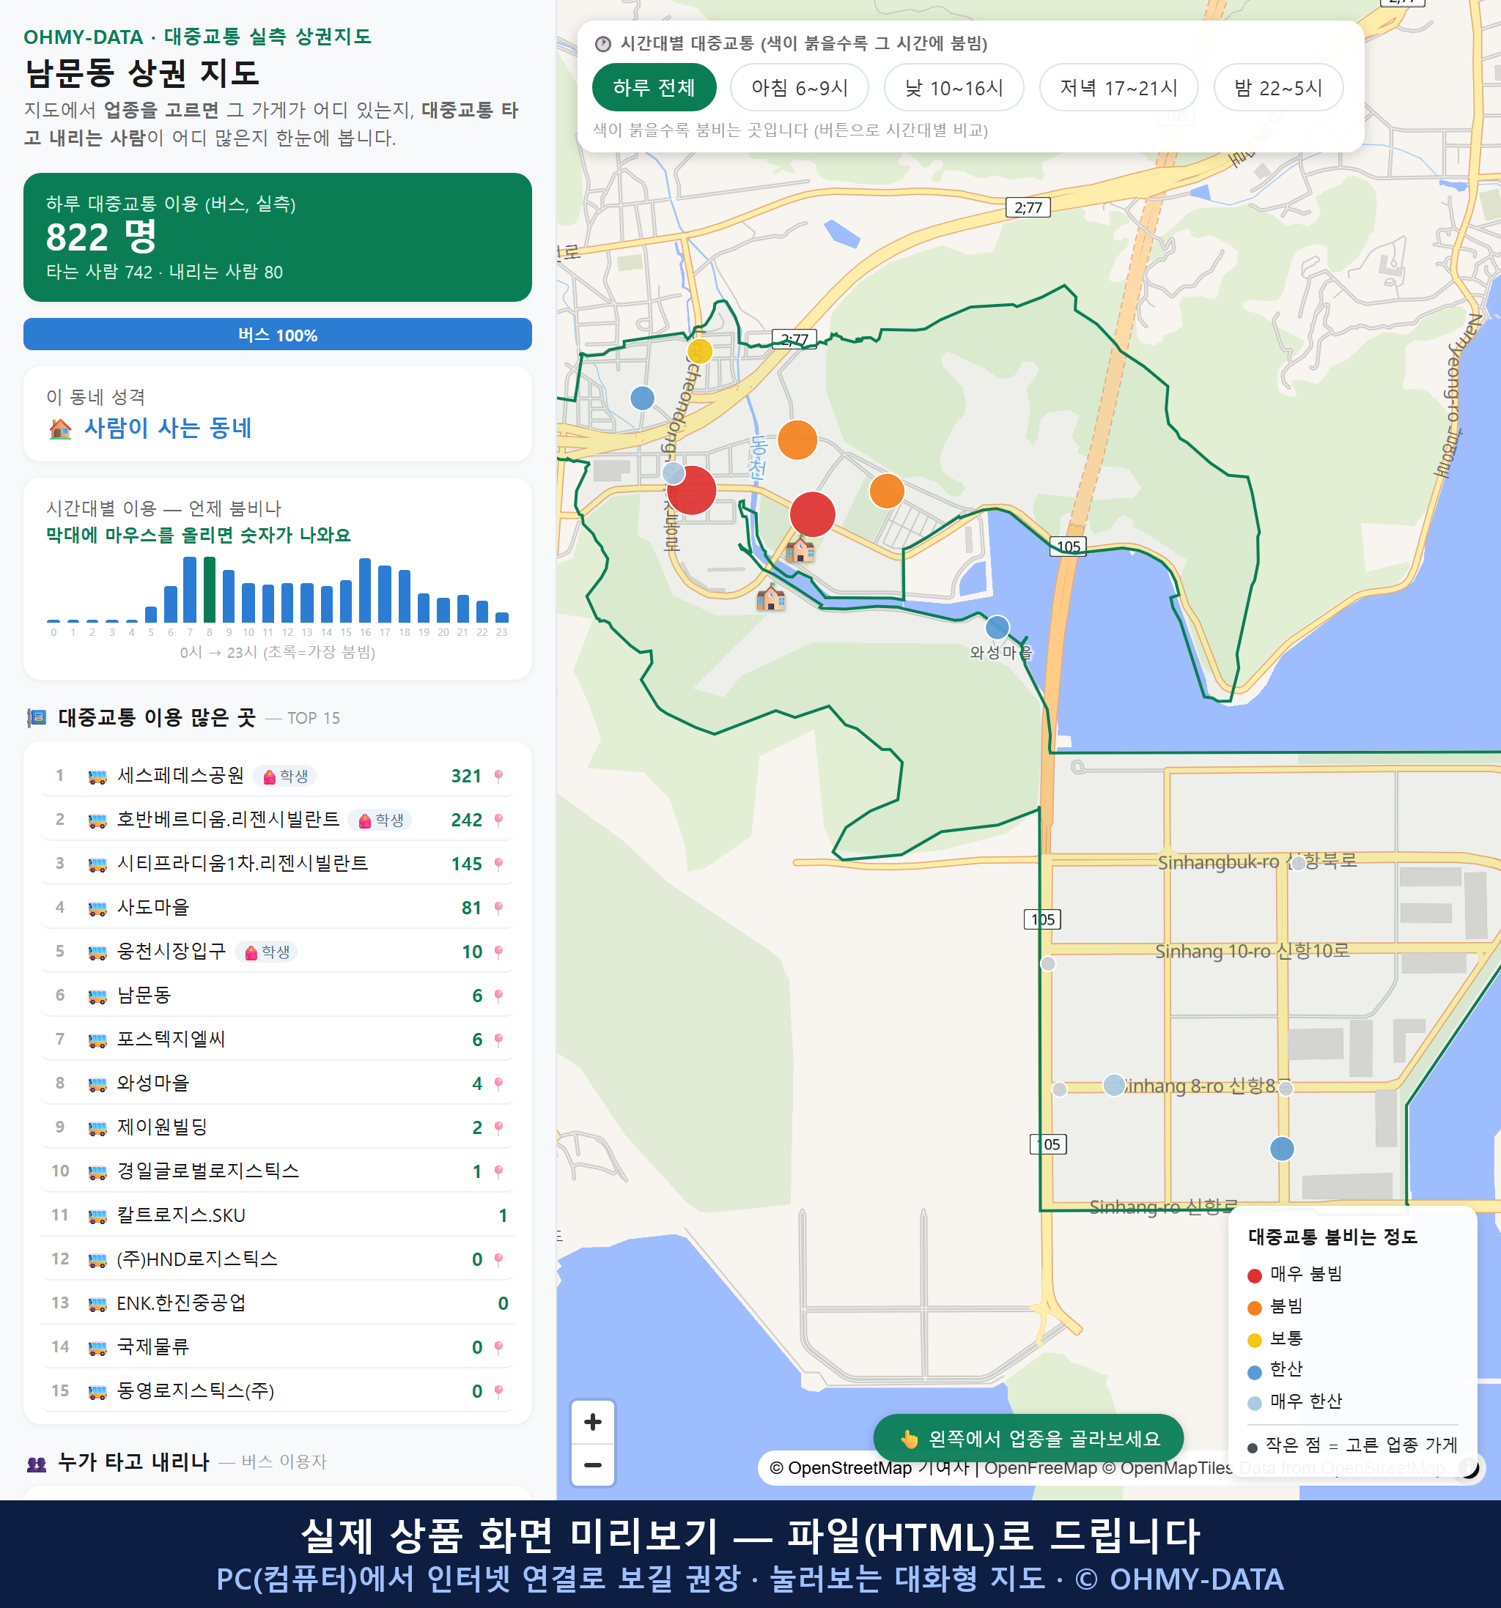Click the pin icon on 제이원빌딩 row
Viewport: 1501px width, 1608px height.
click(x=498, y=1127)
